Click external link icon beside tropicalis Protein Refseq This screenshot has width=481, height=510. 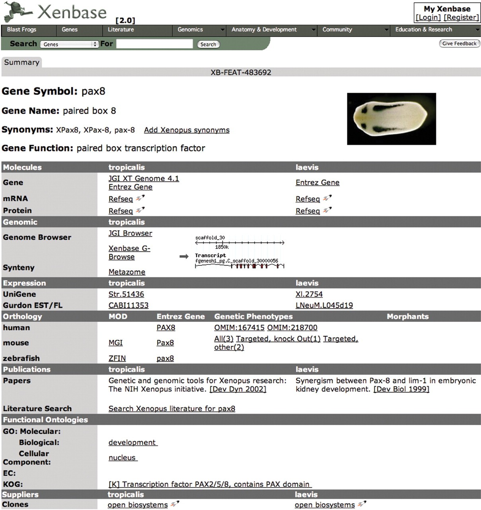click(x=140, y=210)
